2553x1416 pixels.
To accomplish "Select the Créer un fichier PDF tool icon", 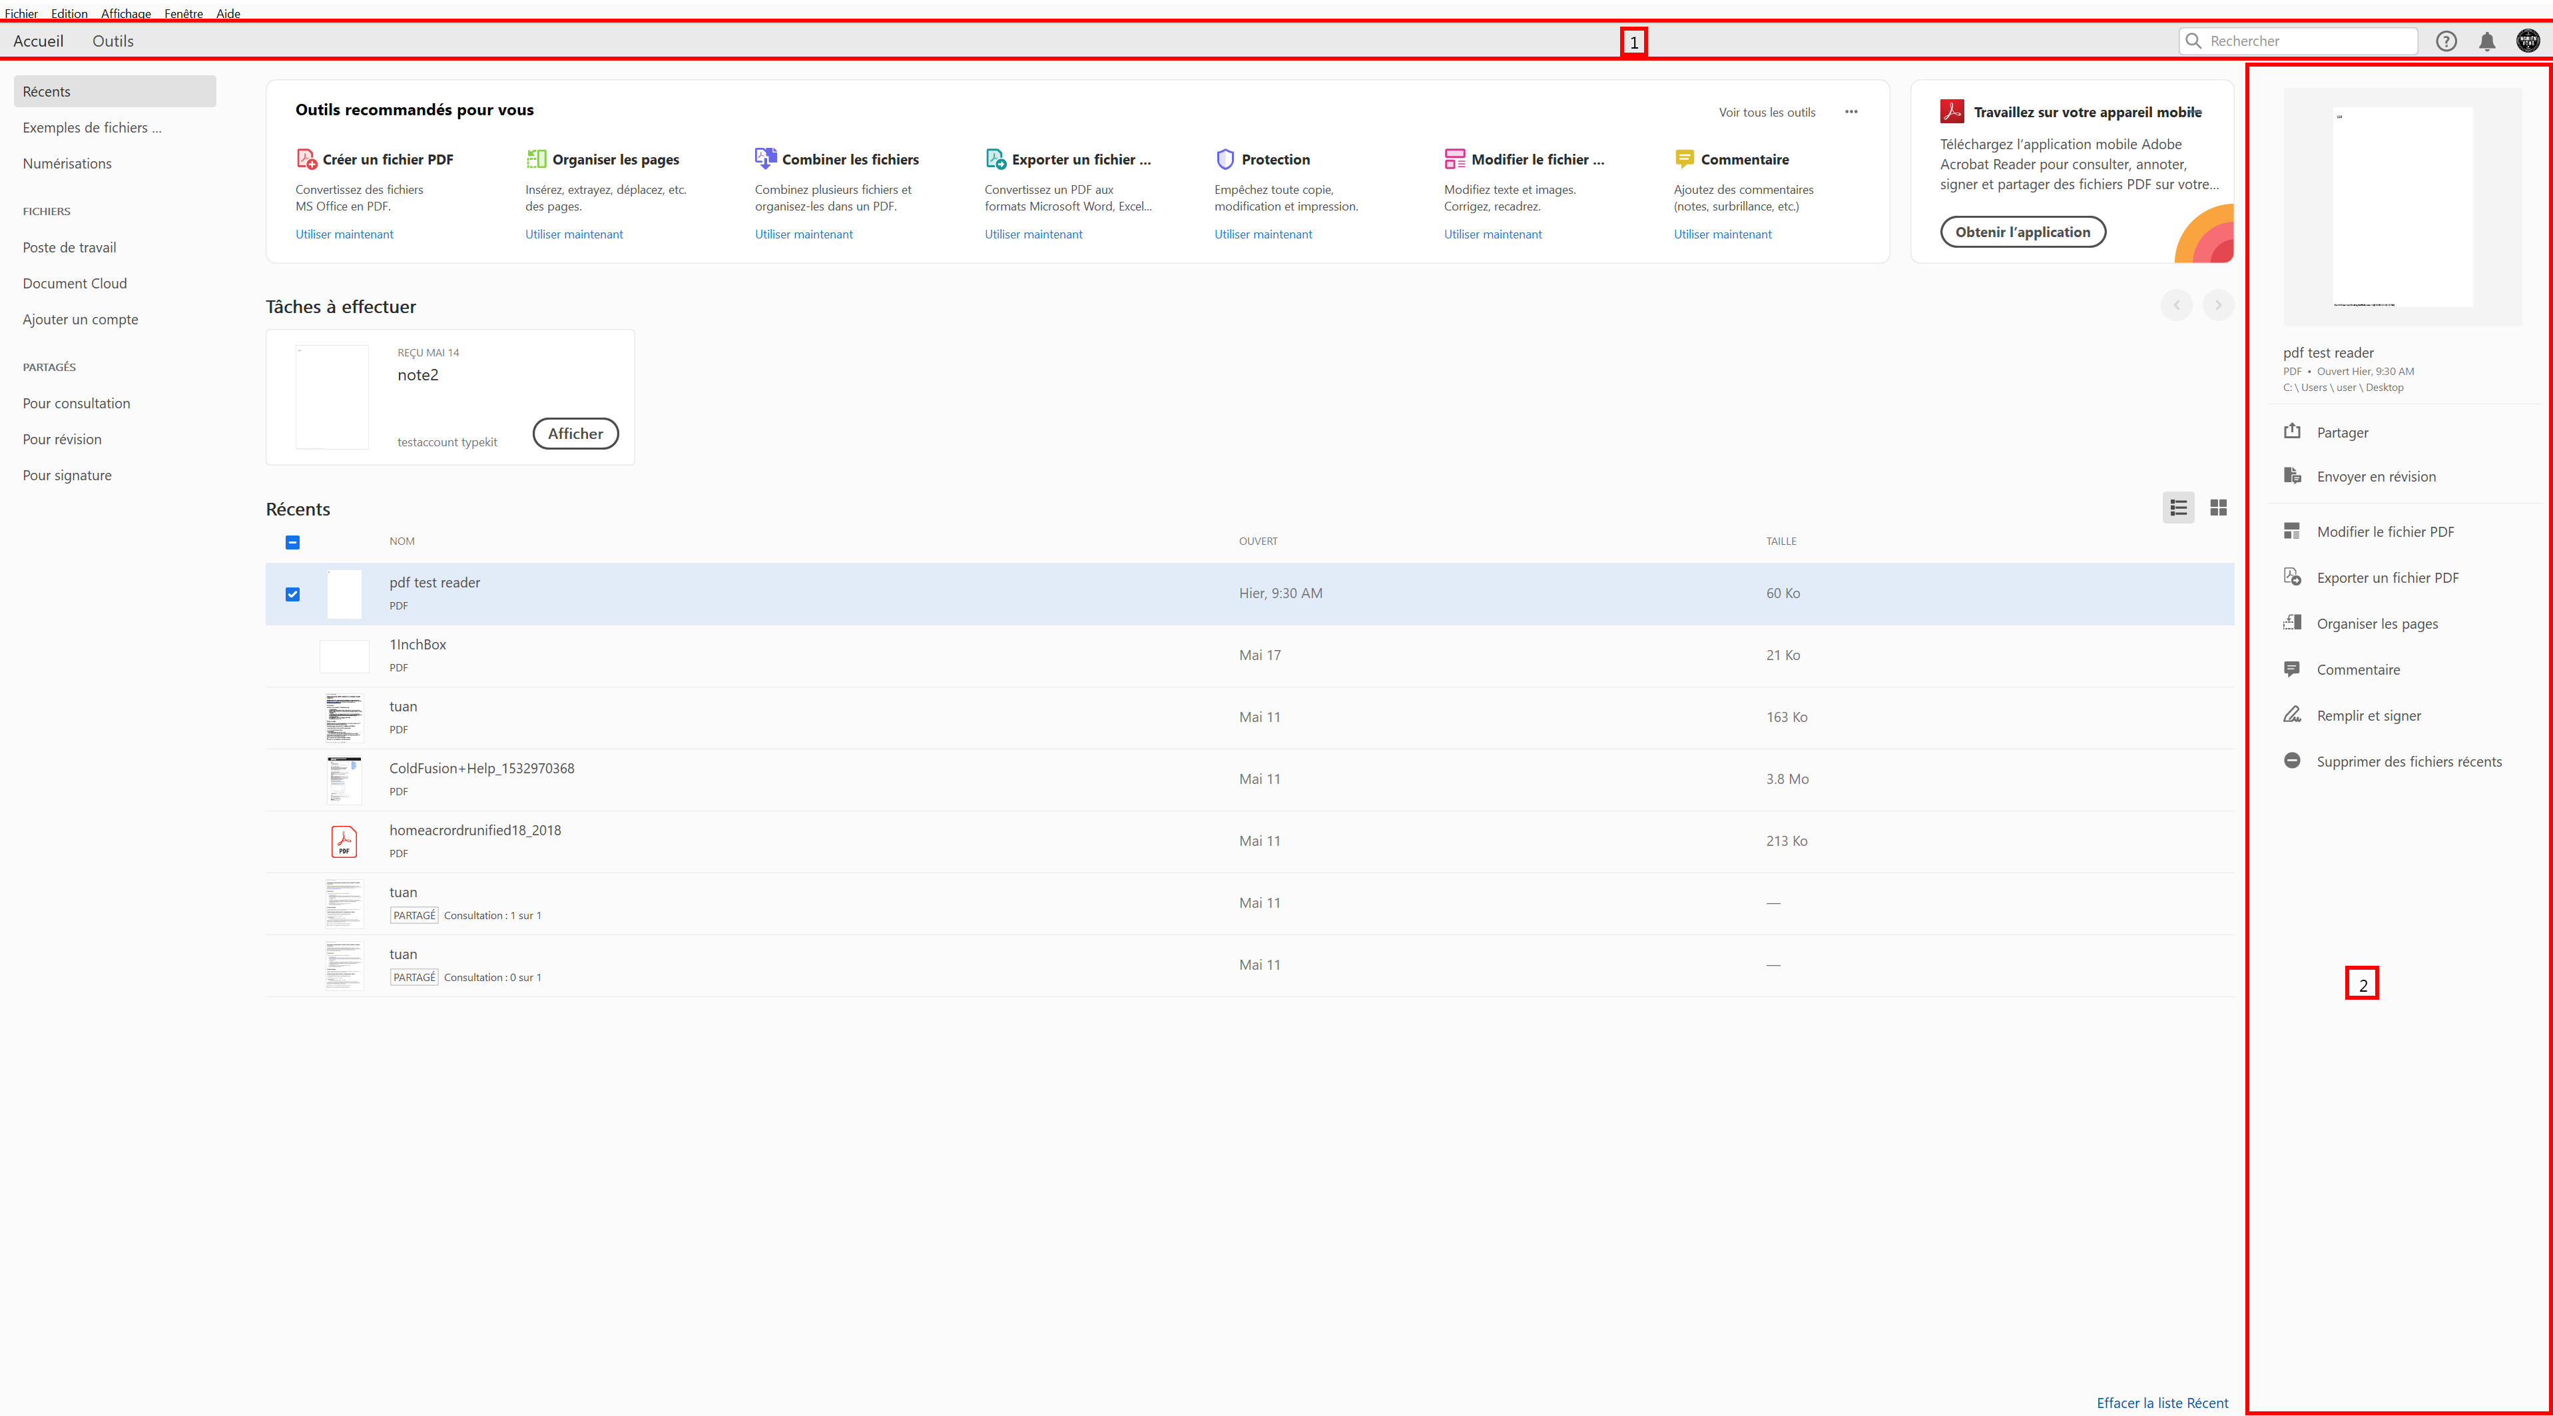I will [x=305, y=158].
